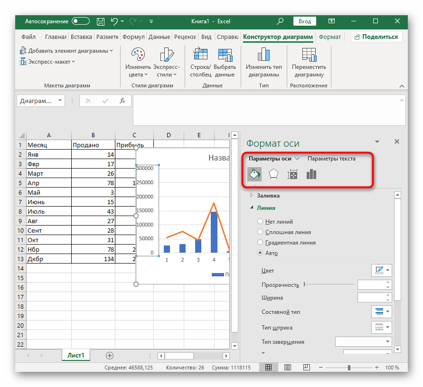Open the Добавить элемент диаграммы dropdown

point(67,50)
